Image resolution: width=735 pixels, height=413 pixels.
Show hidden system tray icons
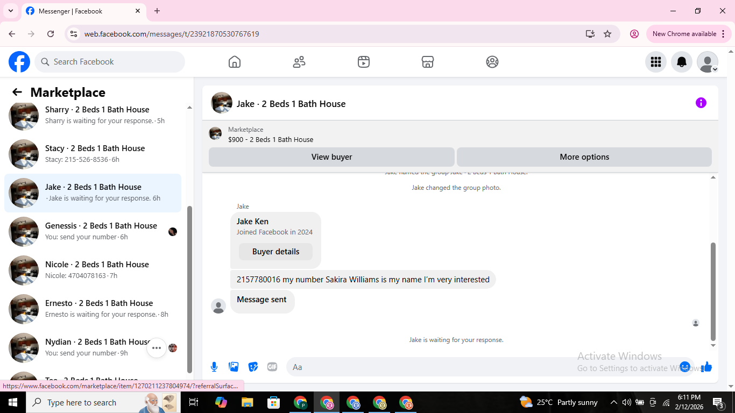613,402
